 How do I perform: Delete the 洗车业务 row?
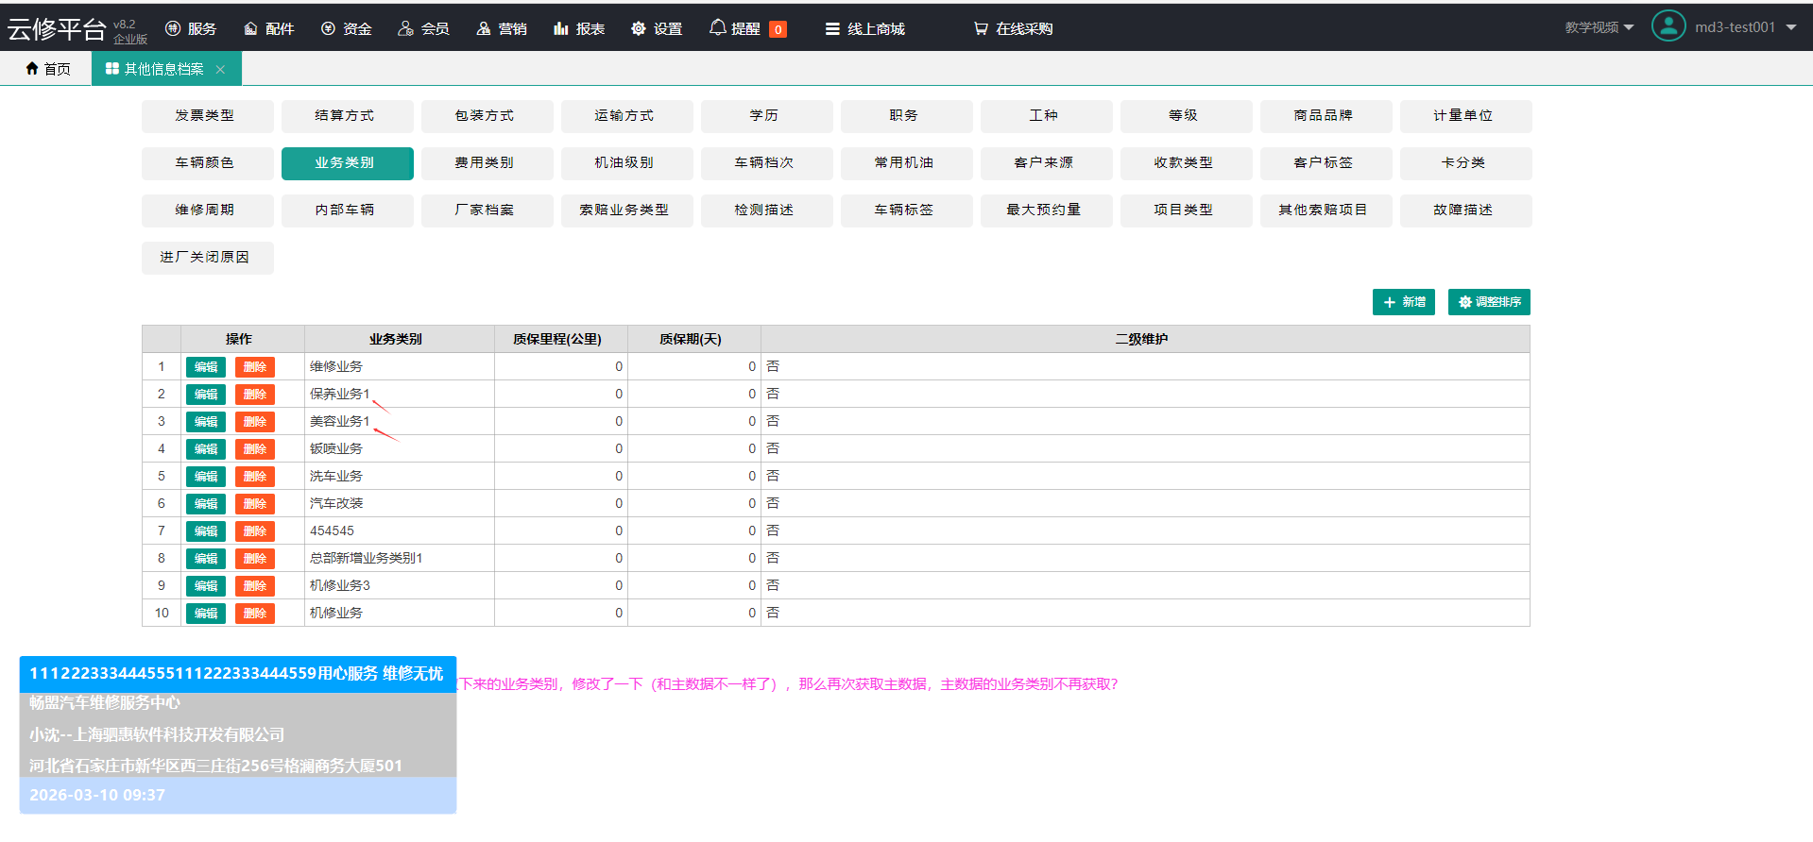[x=254, y=477]
